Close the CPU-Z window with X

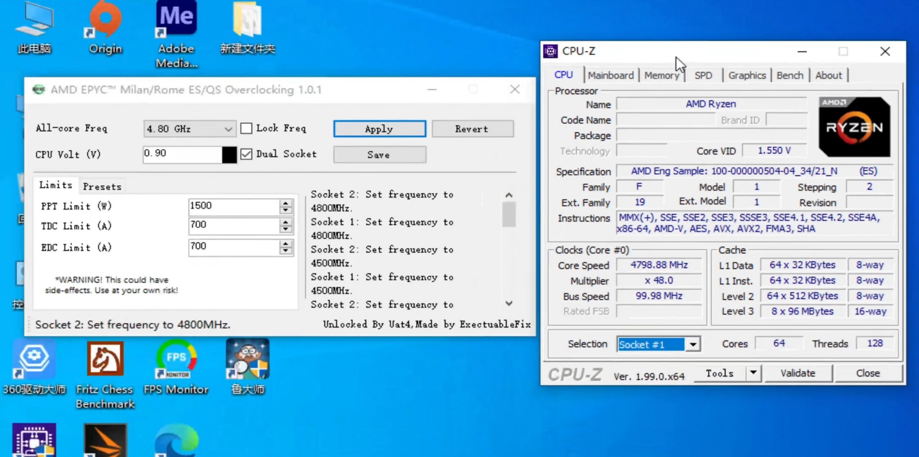[885, 51]
